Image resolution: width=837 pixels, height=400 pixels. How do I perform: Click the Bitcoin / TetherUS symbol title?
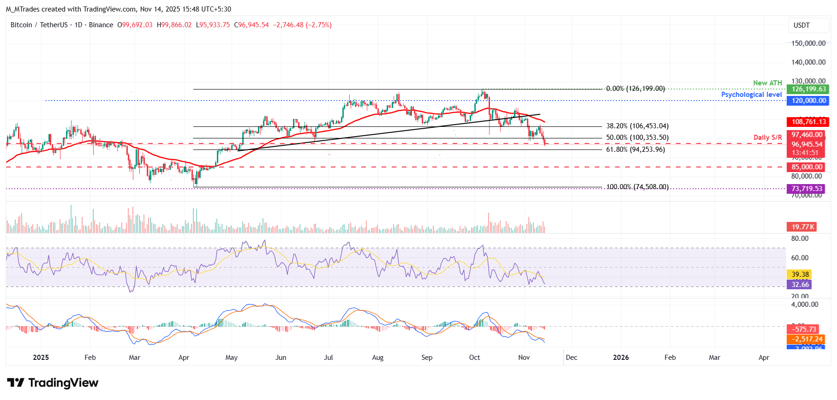pyautogui.click(x=39, y=25)
